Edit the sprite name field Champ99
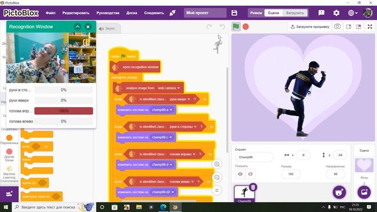The width and height of the screenshot is (377, 212). pos(254,157)
